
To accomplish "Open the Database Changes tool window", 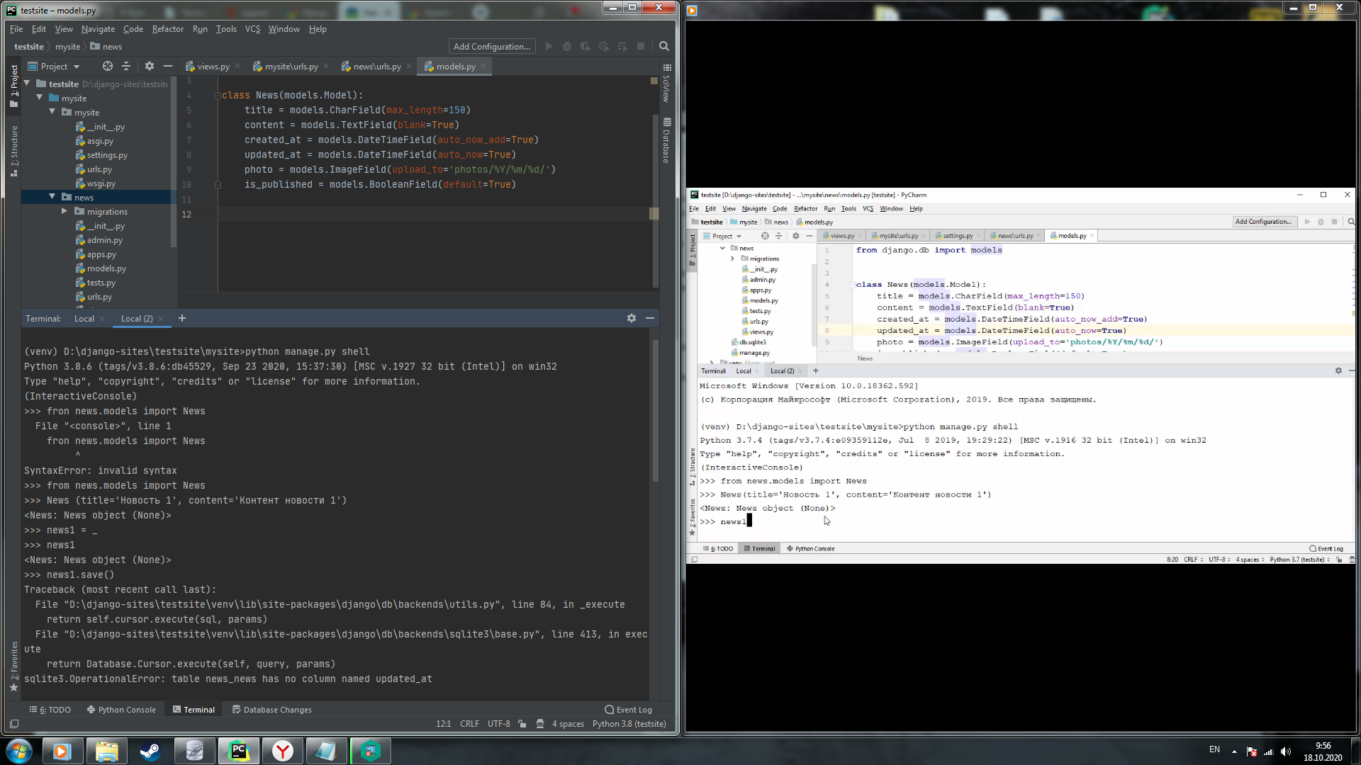I will [271, 710].
